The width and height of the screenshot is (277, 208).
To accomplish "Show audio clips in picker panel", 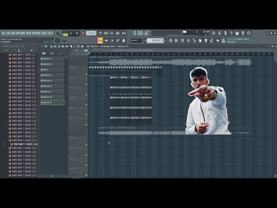I will tap(52, 53).
